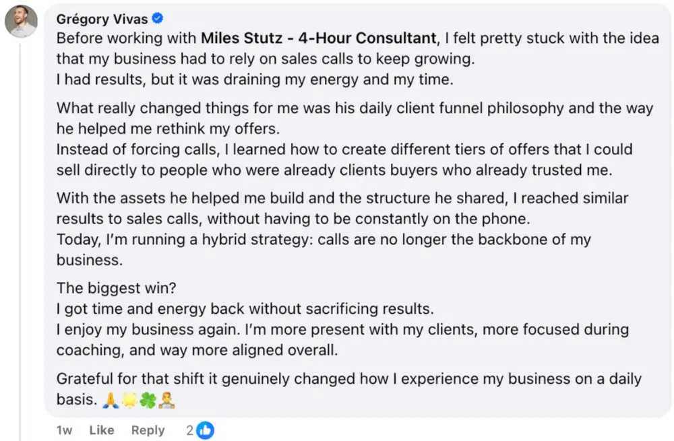
Task: Click the praying hands emoji
Action: click(111, 400)
